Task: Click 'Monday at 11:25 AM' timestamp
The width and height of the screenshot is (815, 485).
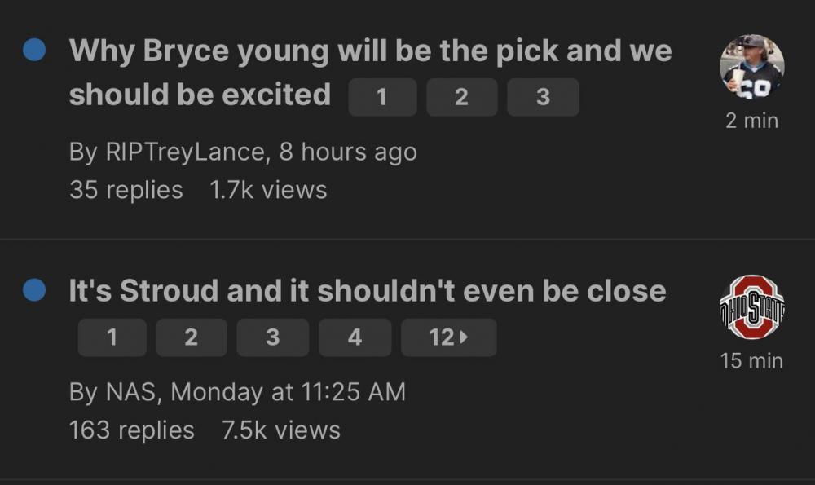Action: coord(288,392)
